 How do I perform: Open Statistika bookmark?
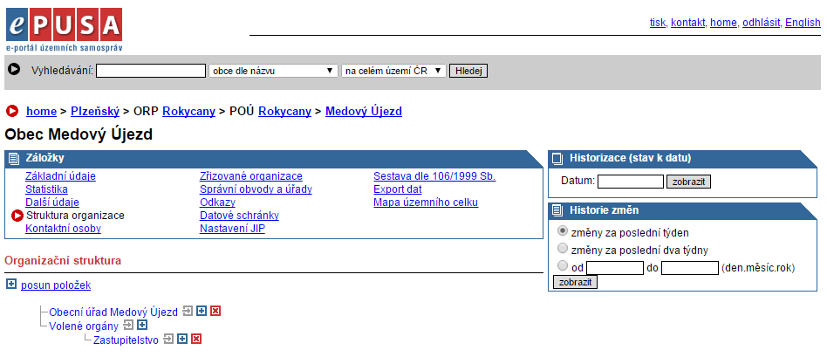[46, 189]
